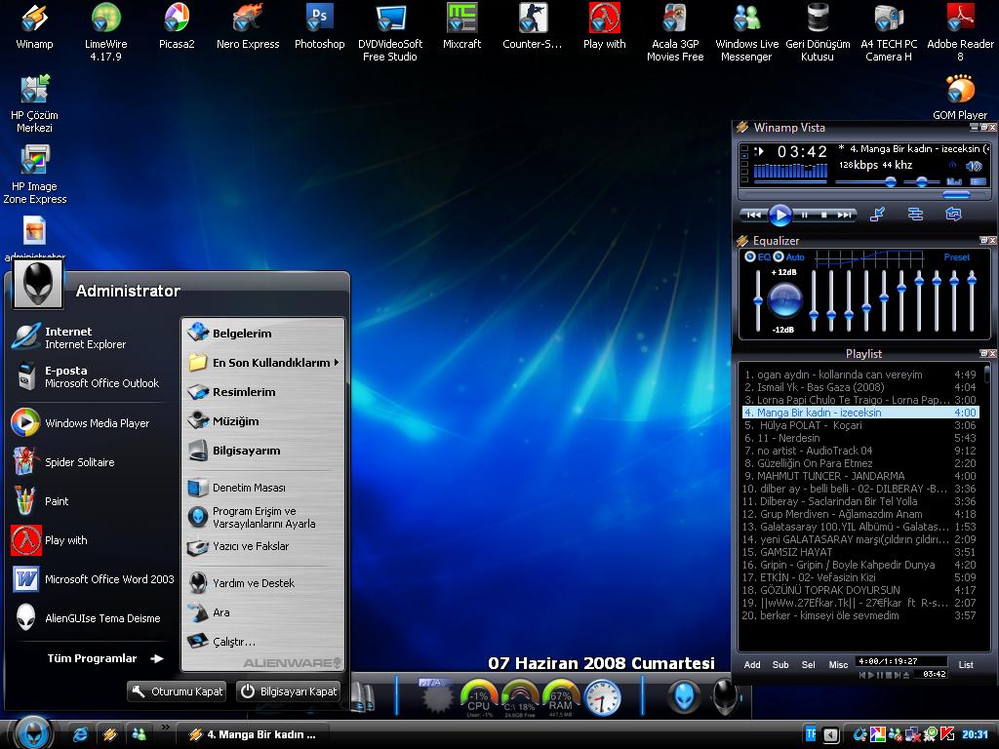Screen dimensions: 999x749
Task: Click the alien head Start button
Action: [x=31, y=732]
